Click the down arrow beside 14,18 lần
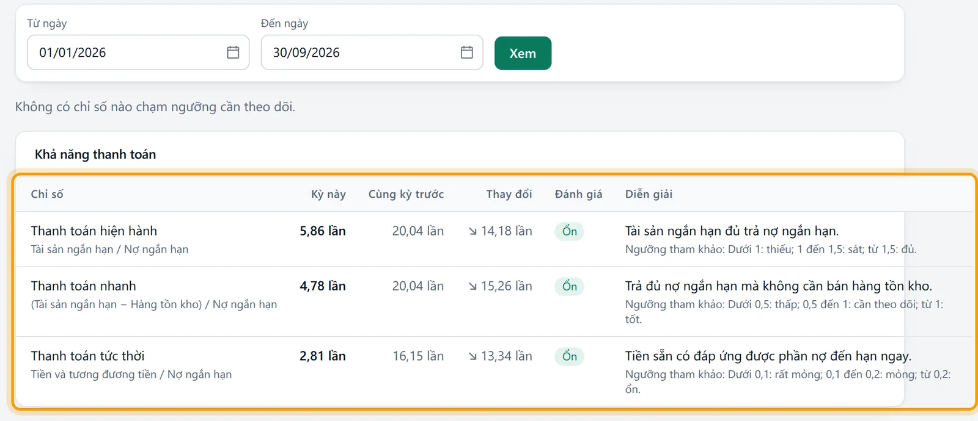Viewport: 978px width, 421px height. [x=472, y=231]
